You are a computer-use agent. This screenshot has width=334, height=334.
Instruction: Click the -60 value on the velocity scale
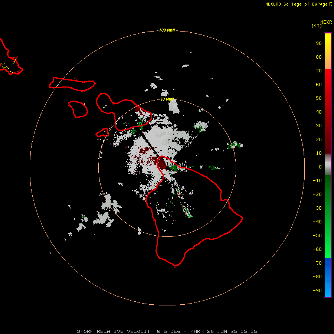coord(317,249)
